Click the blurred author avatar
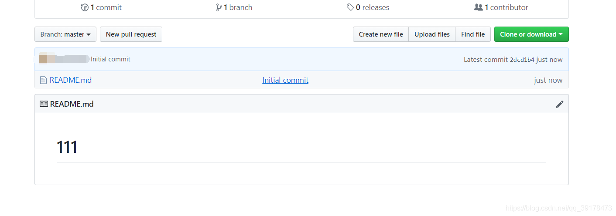Screen dimensions: 616x216 (43, 59)
